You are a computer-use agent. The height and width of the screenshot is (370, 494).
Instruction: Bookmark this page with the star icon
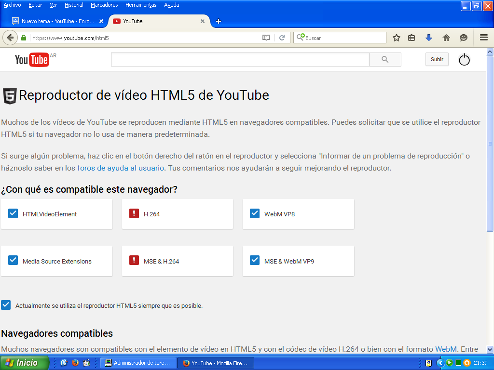pyautogui.click(x=397, y=38)
